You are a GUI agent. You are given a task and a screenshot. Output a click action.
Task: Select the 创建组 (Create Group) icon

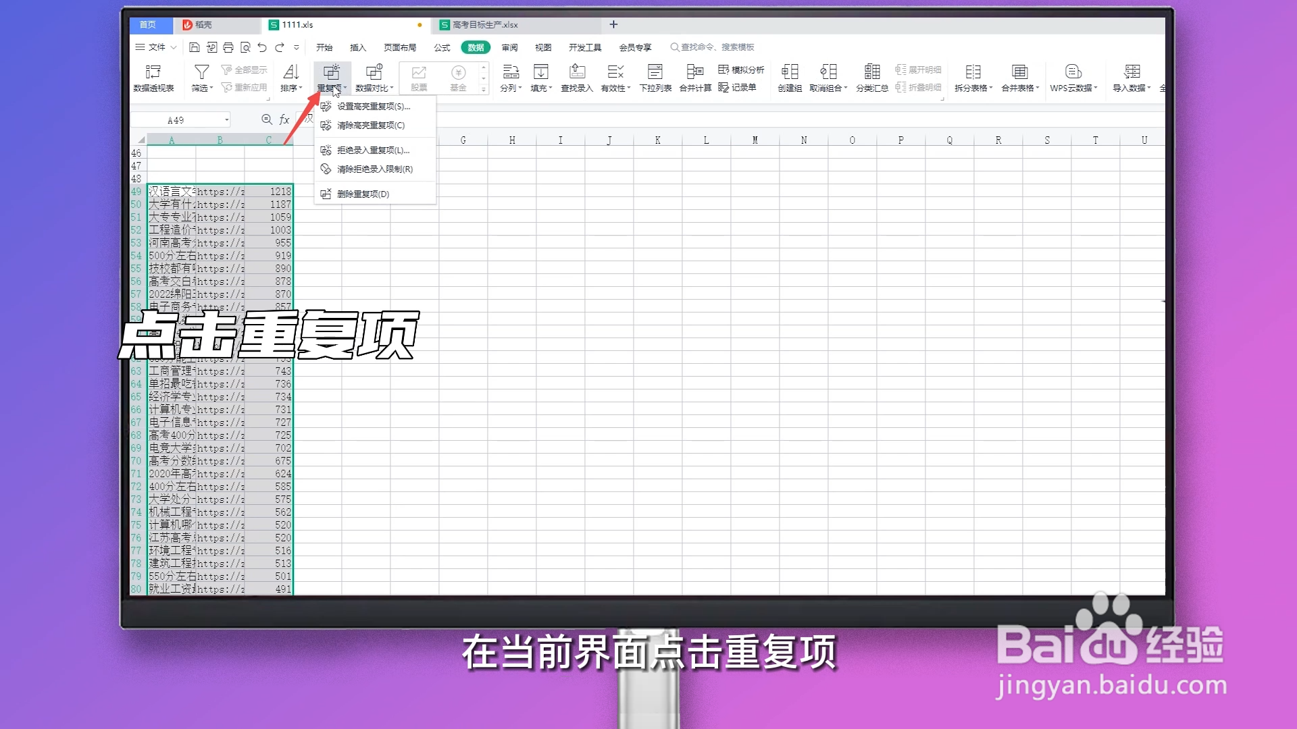[x=790, y=78]
